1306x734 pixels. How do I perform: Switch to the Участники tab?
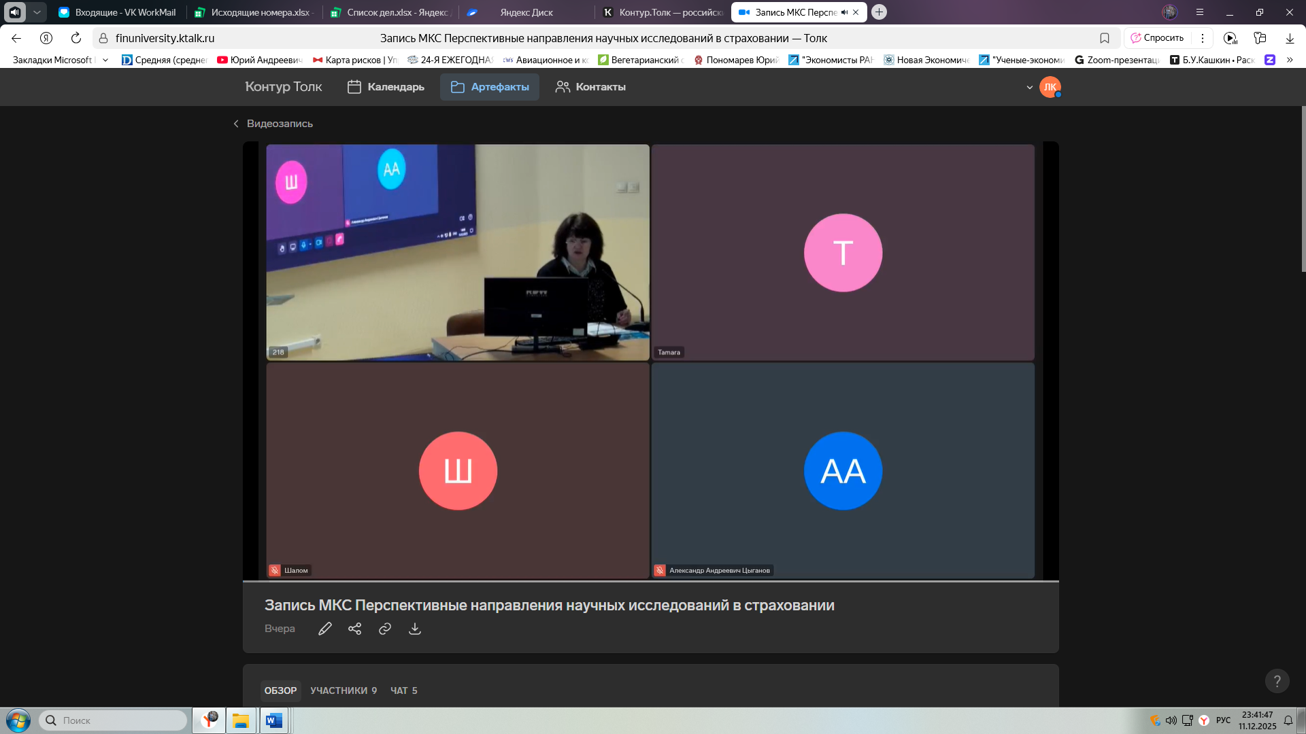[343, 691]
